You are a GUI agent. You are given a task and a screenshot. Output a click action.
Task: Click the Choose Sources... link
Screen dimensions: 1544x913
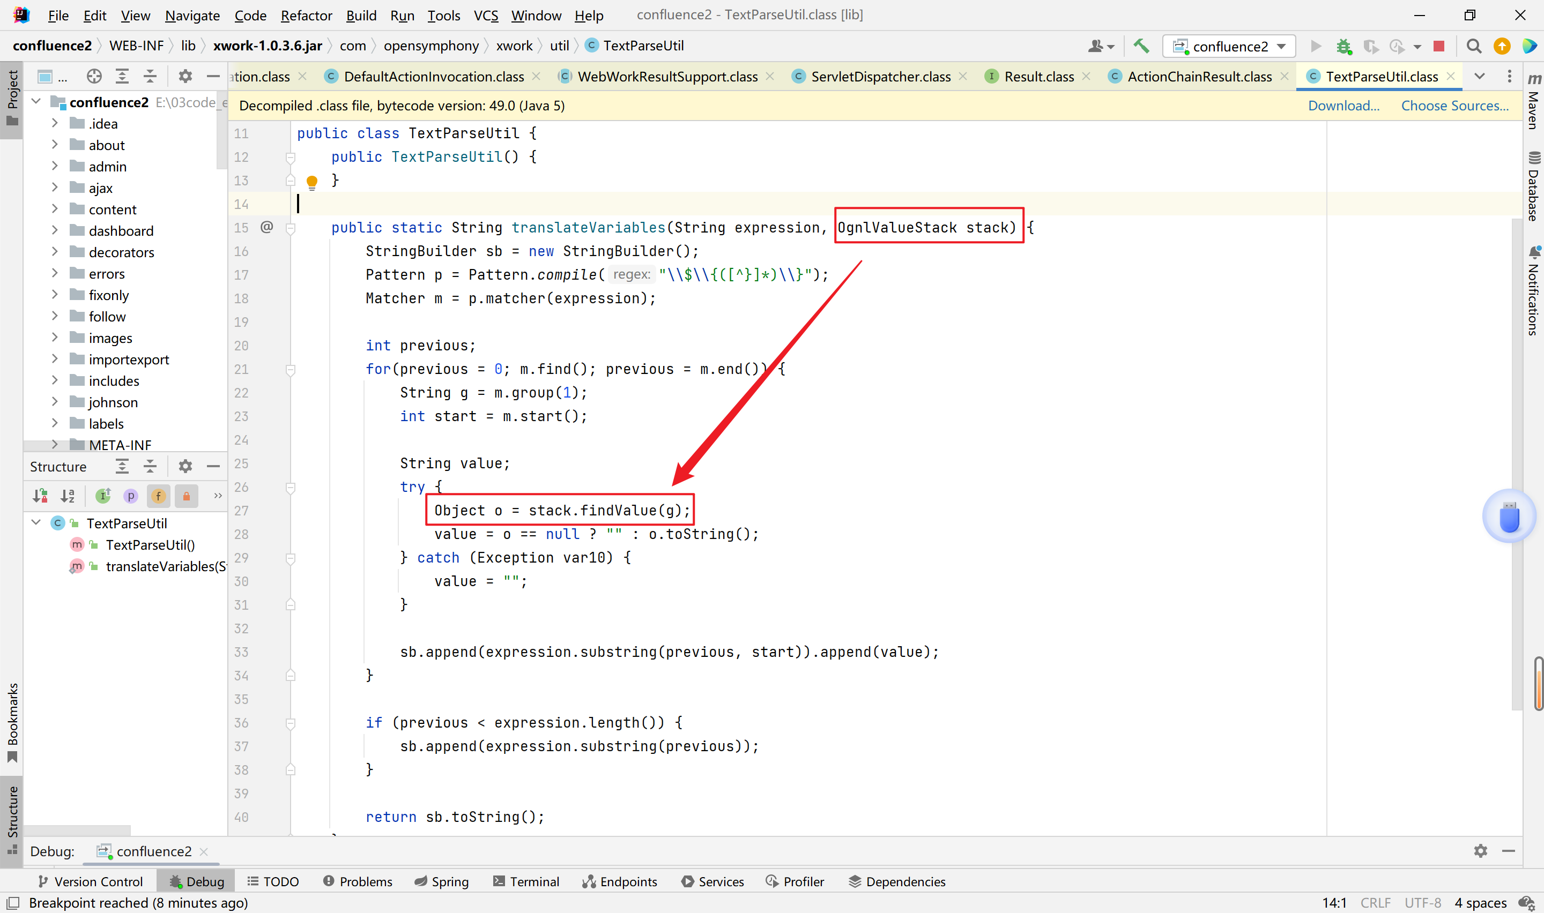[x=1455, y=106]
